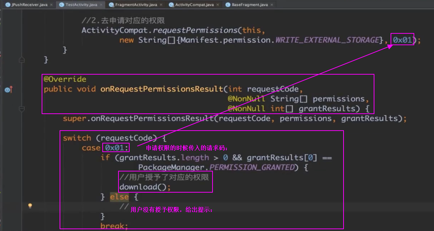Click the Java class icon on JPushReceiver.java tab
Viewport: 434px width, 231px height.
[8, 5]
